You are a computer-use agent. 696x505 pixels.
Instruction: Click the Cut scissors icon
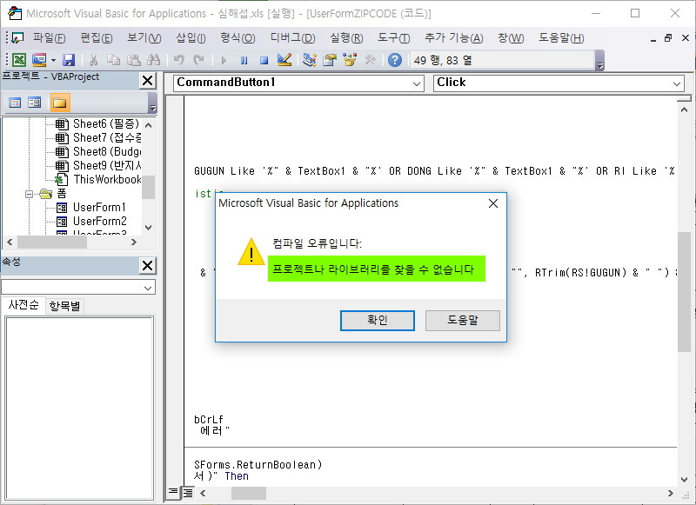click(x=93, y=60)
